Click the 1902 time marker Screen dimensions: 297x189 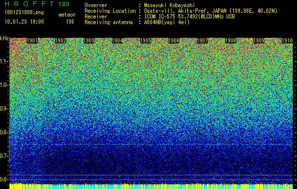coord(60,41)
